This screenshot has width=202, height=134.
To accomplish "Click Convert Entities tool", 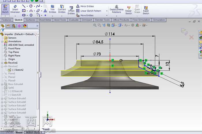I will coord(62,9).
